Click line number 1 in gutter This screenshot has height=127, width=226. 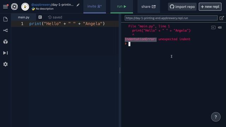(x=22, y=24)
